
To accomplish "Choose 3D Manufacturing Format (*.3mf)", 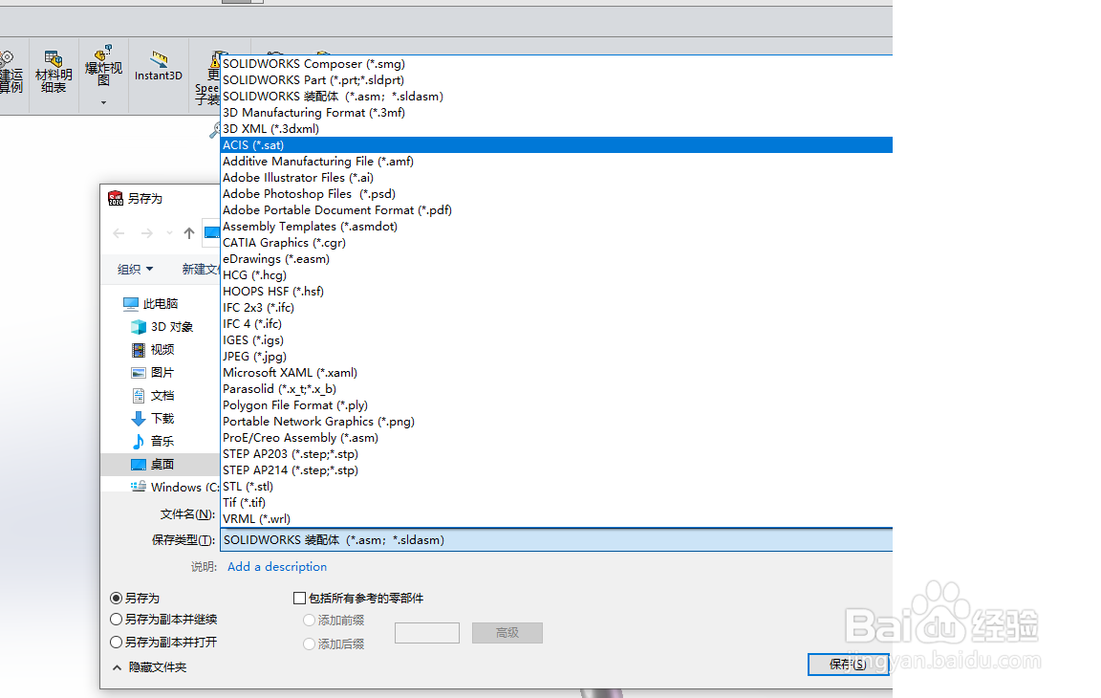I will [x=556, y=113].
